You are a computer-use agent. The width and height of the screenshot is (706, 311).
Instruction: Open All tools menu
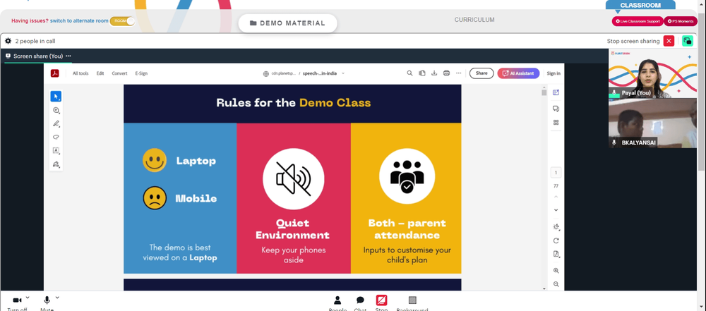coord(80,73)
